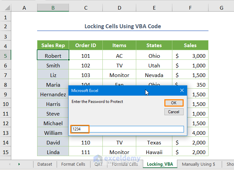Screen dimensions: 234x170
Task: Select row 5 header
Action: (x=6, y=56)
